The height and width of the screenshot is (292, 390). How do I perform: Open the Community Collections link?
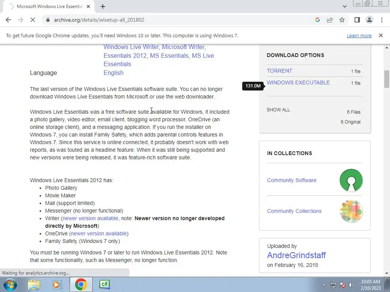coord(294,211)
